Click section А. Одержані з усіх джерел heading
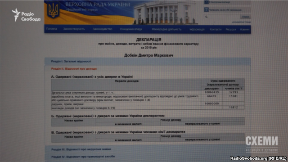 [92, 77]
